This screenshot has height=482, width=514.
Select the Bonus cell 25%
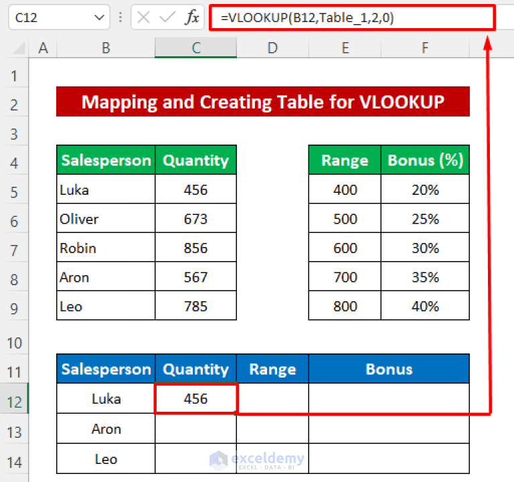425,218
